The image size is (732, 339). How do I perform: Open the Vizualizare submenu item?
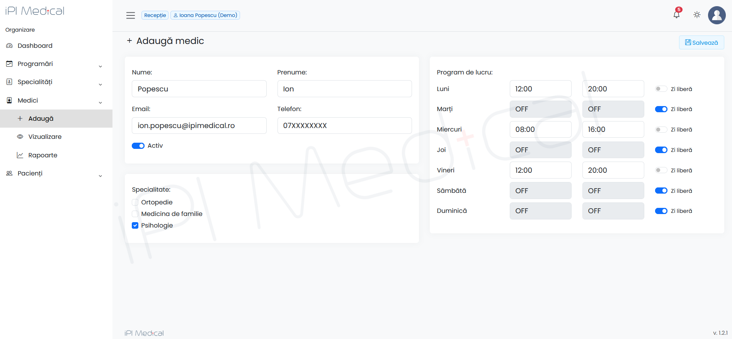45,137
